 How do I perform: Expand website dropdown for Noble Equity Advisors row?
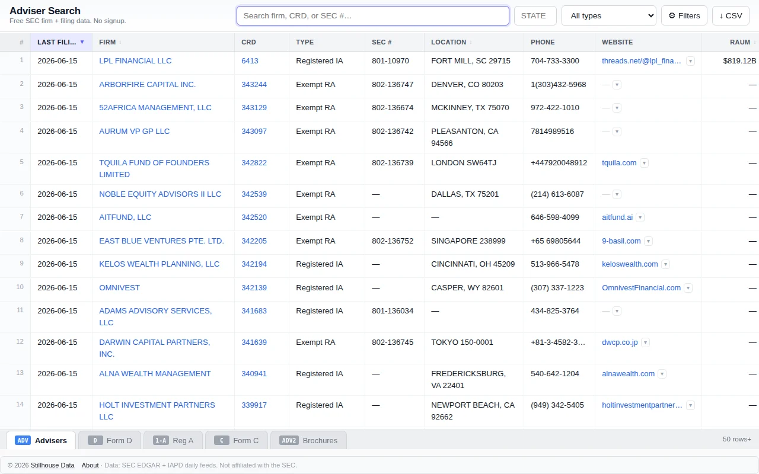point(617,194)
